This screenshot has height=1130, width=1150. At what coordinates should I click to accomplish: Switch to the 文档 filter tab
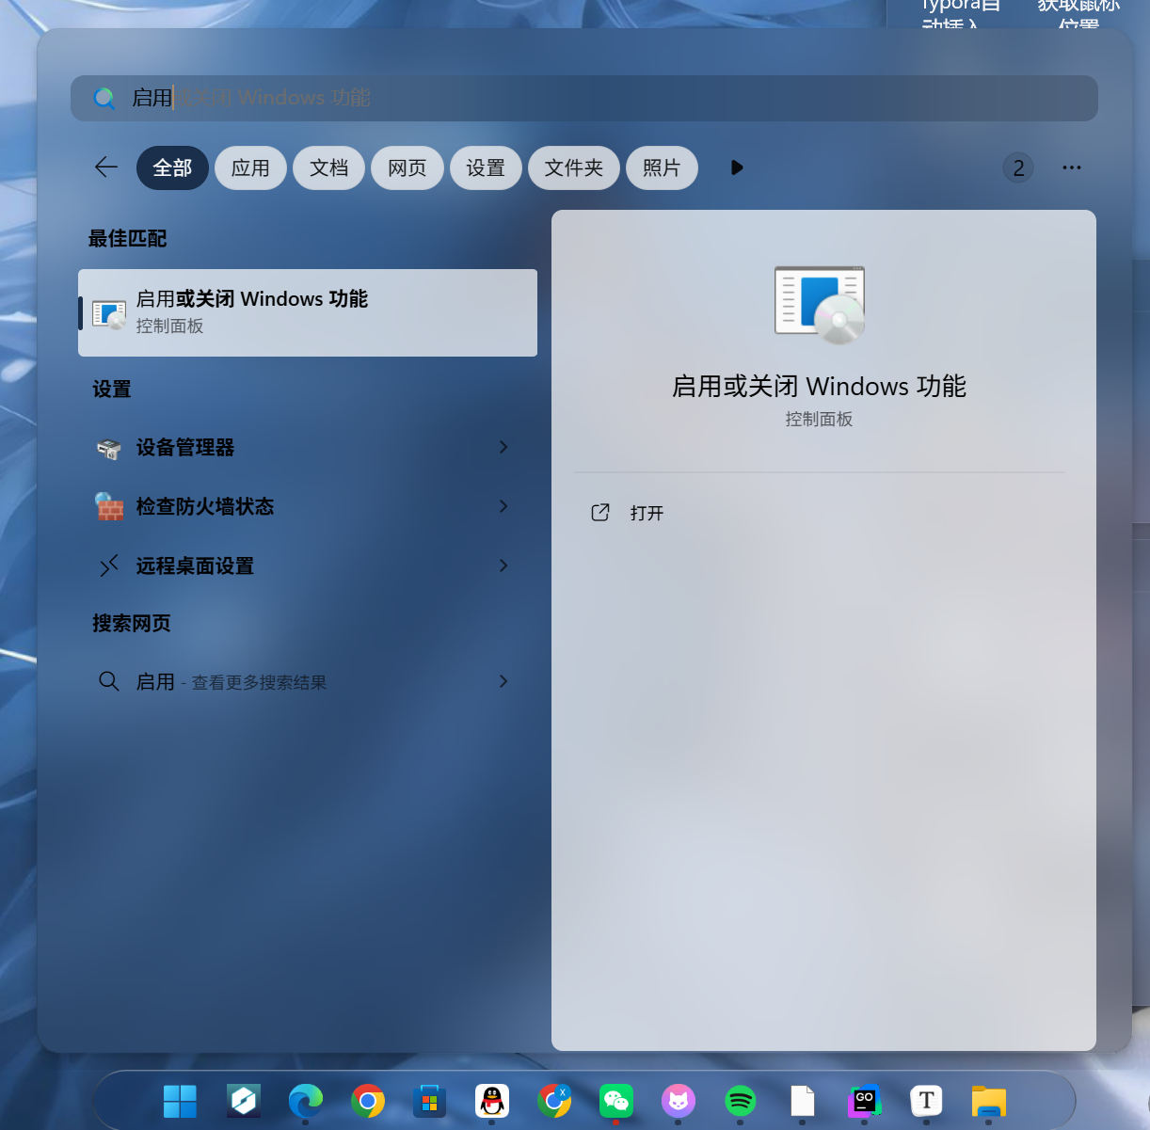pyautogui.click(x=328, y=167)
